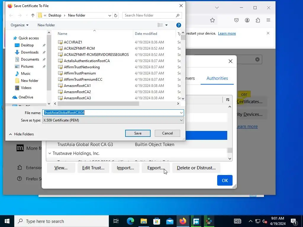
Task: Clear the Firefox settings search field
Action: [x=257, y=59]
